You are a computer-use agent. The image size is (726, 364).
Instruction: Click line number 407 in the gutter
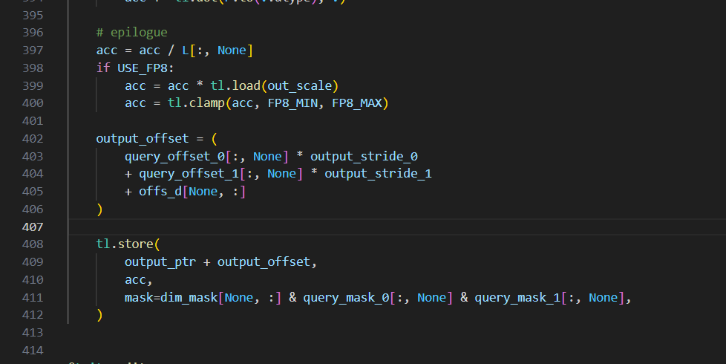pos(33,227)
